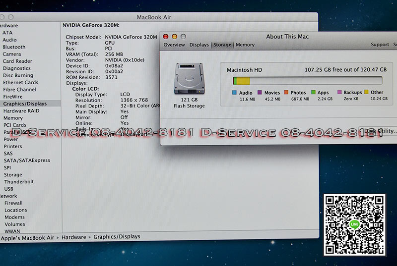Click the MacBook Air window title

point(154,17)
